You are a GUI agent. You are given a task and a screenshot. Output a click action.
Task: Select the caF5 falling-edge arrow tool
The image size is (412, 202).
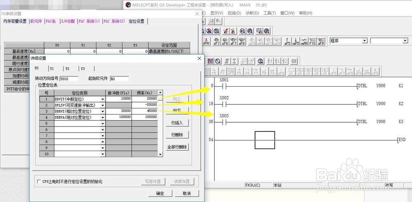point(296,41)
